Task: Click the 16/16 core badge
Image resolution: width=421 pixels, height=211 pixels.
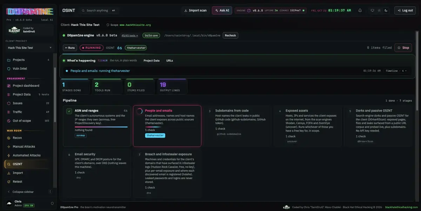Action: point(151,35)
